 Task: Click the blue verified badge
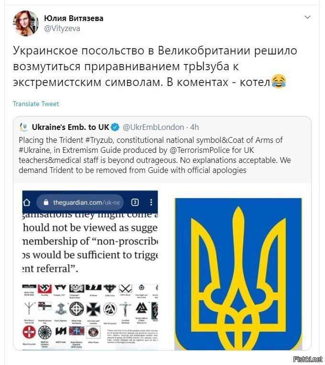pyautogui.click(x=115, y=127)
